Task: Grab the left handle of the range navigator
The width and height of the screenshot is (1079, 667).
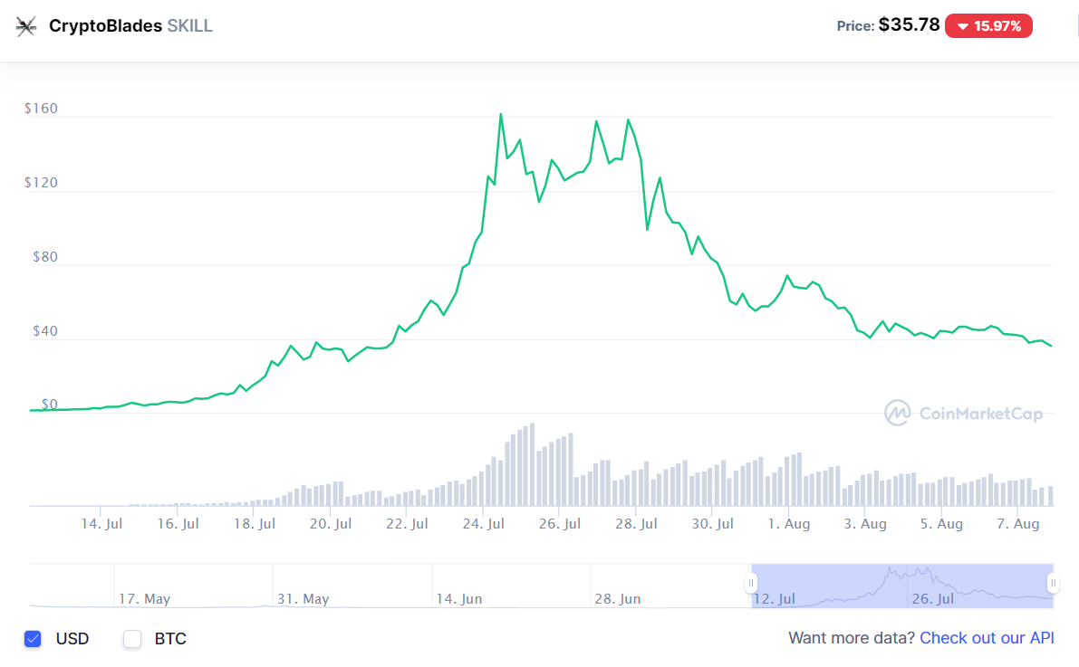Action: 751,583
